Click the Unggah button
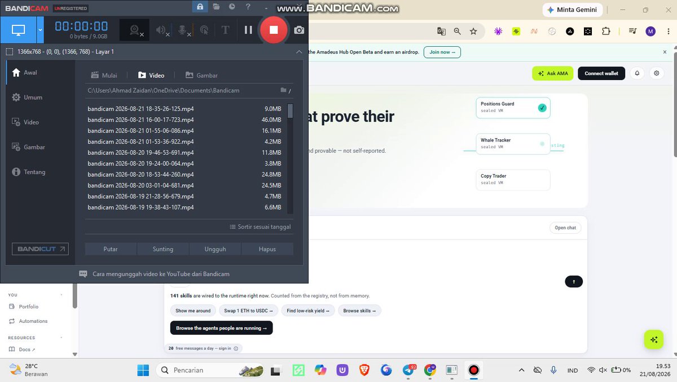The width and height of the screenshot is (677, 382). [x=215, y=249]
